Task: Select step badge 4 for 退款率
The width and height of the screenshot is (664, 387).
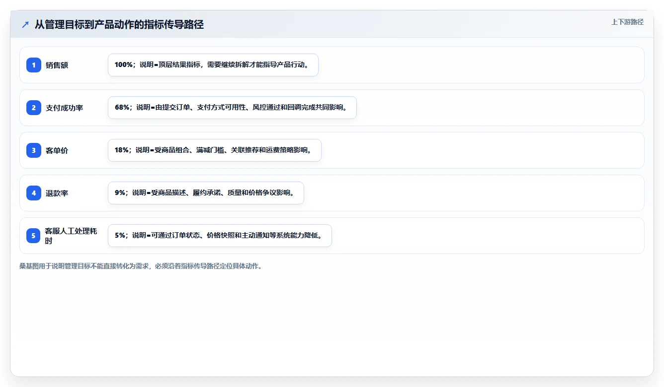Action: pos(34,193)
